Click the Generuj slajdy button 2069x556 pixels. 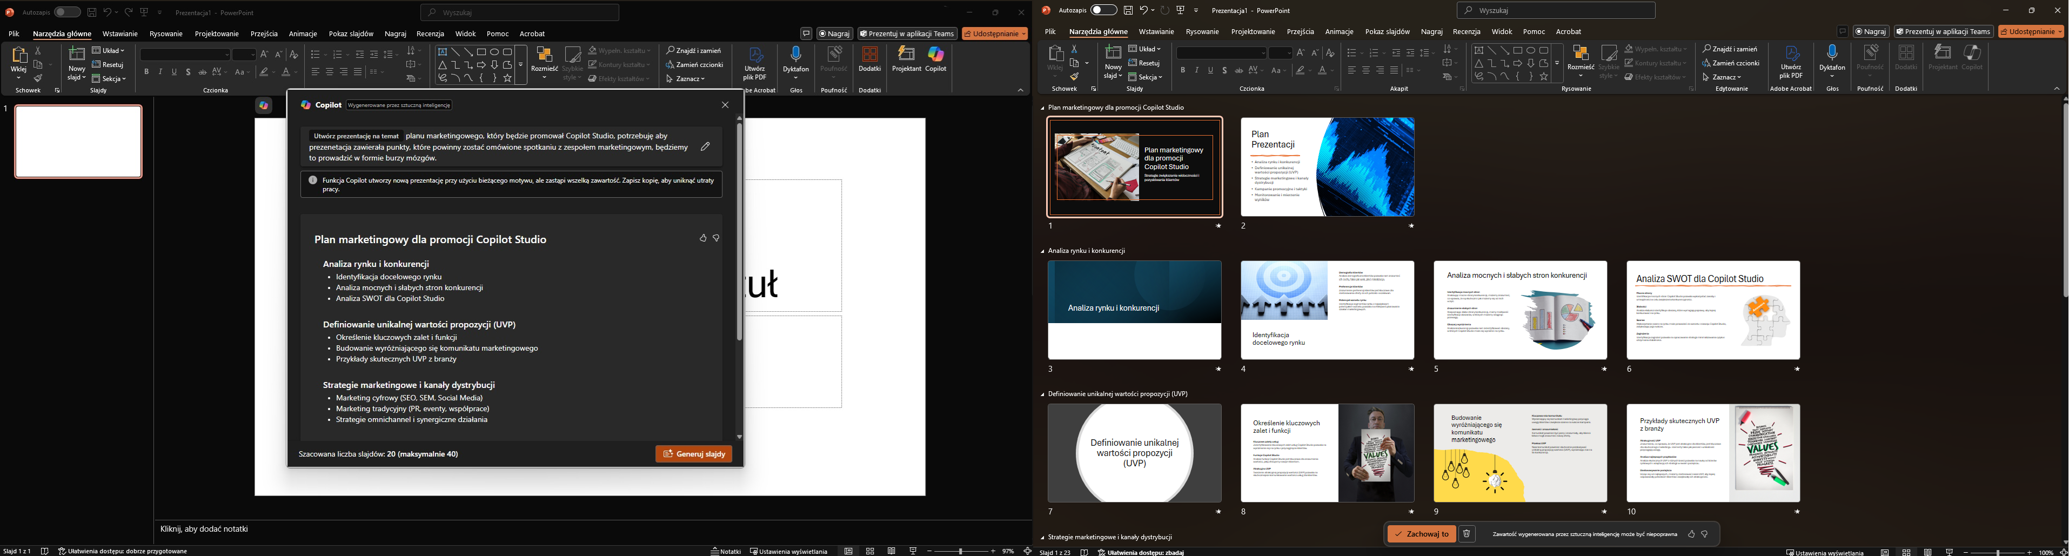693,454
